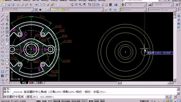Click the New drawing icon
Image resolution: width=181 pixels, height=102 pixels.
pos(5,5)
